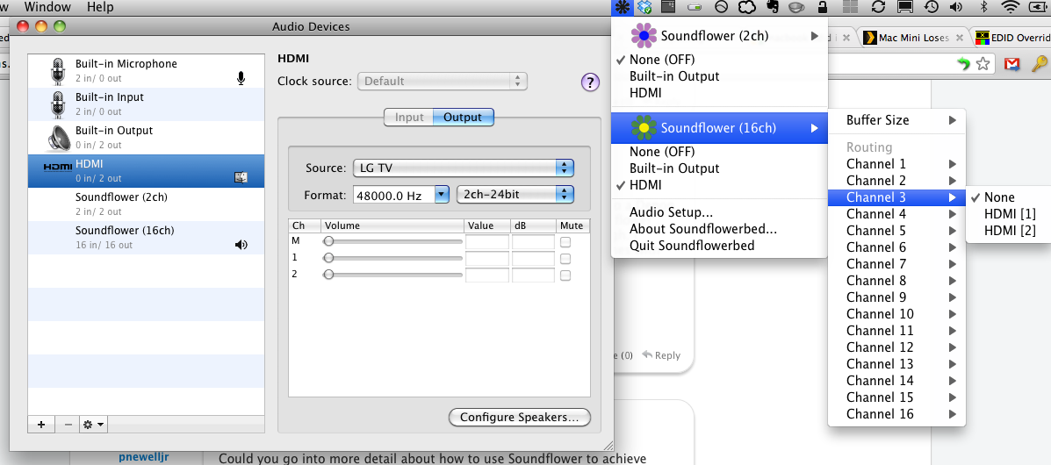Expand the Soundflower (2ch) submenu
Viewport: 1051px width, 465px height.
(x=720, y=35)
